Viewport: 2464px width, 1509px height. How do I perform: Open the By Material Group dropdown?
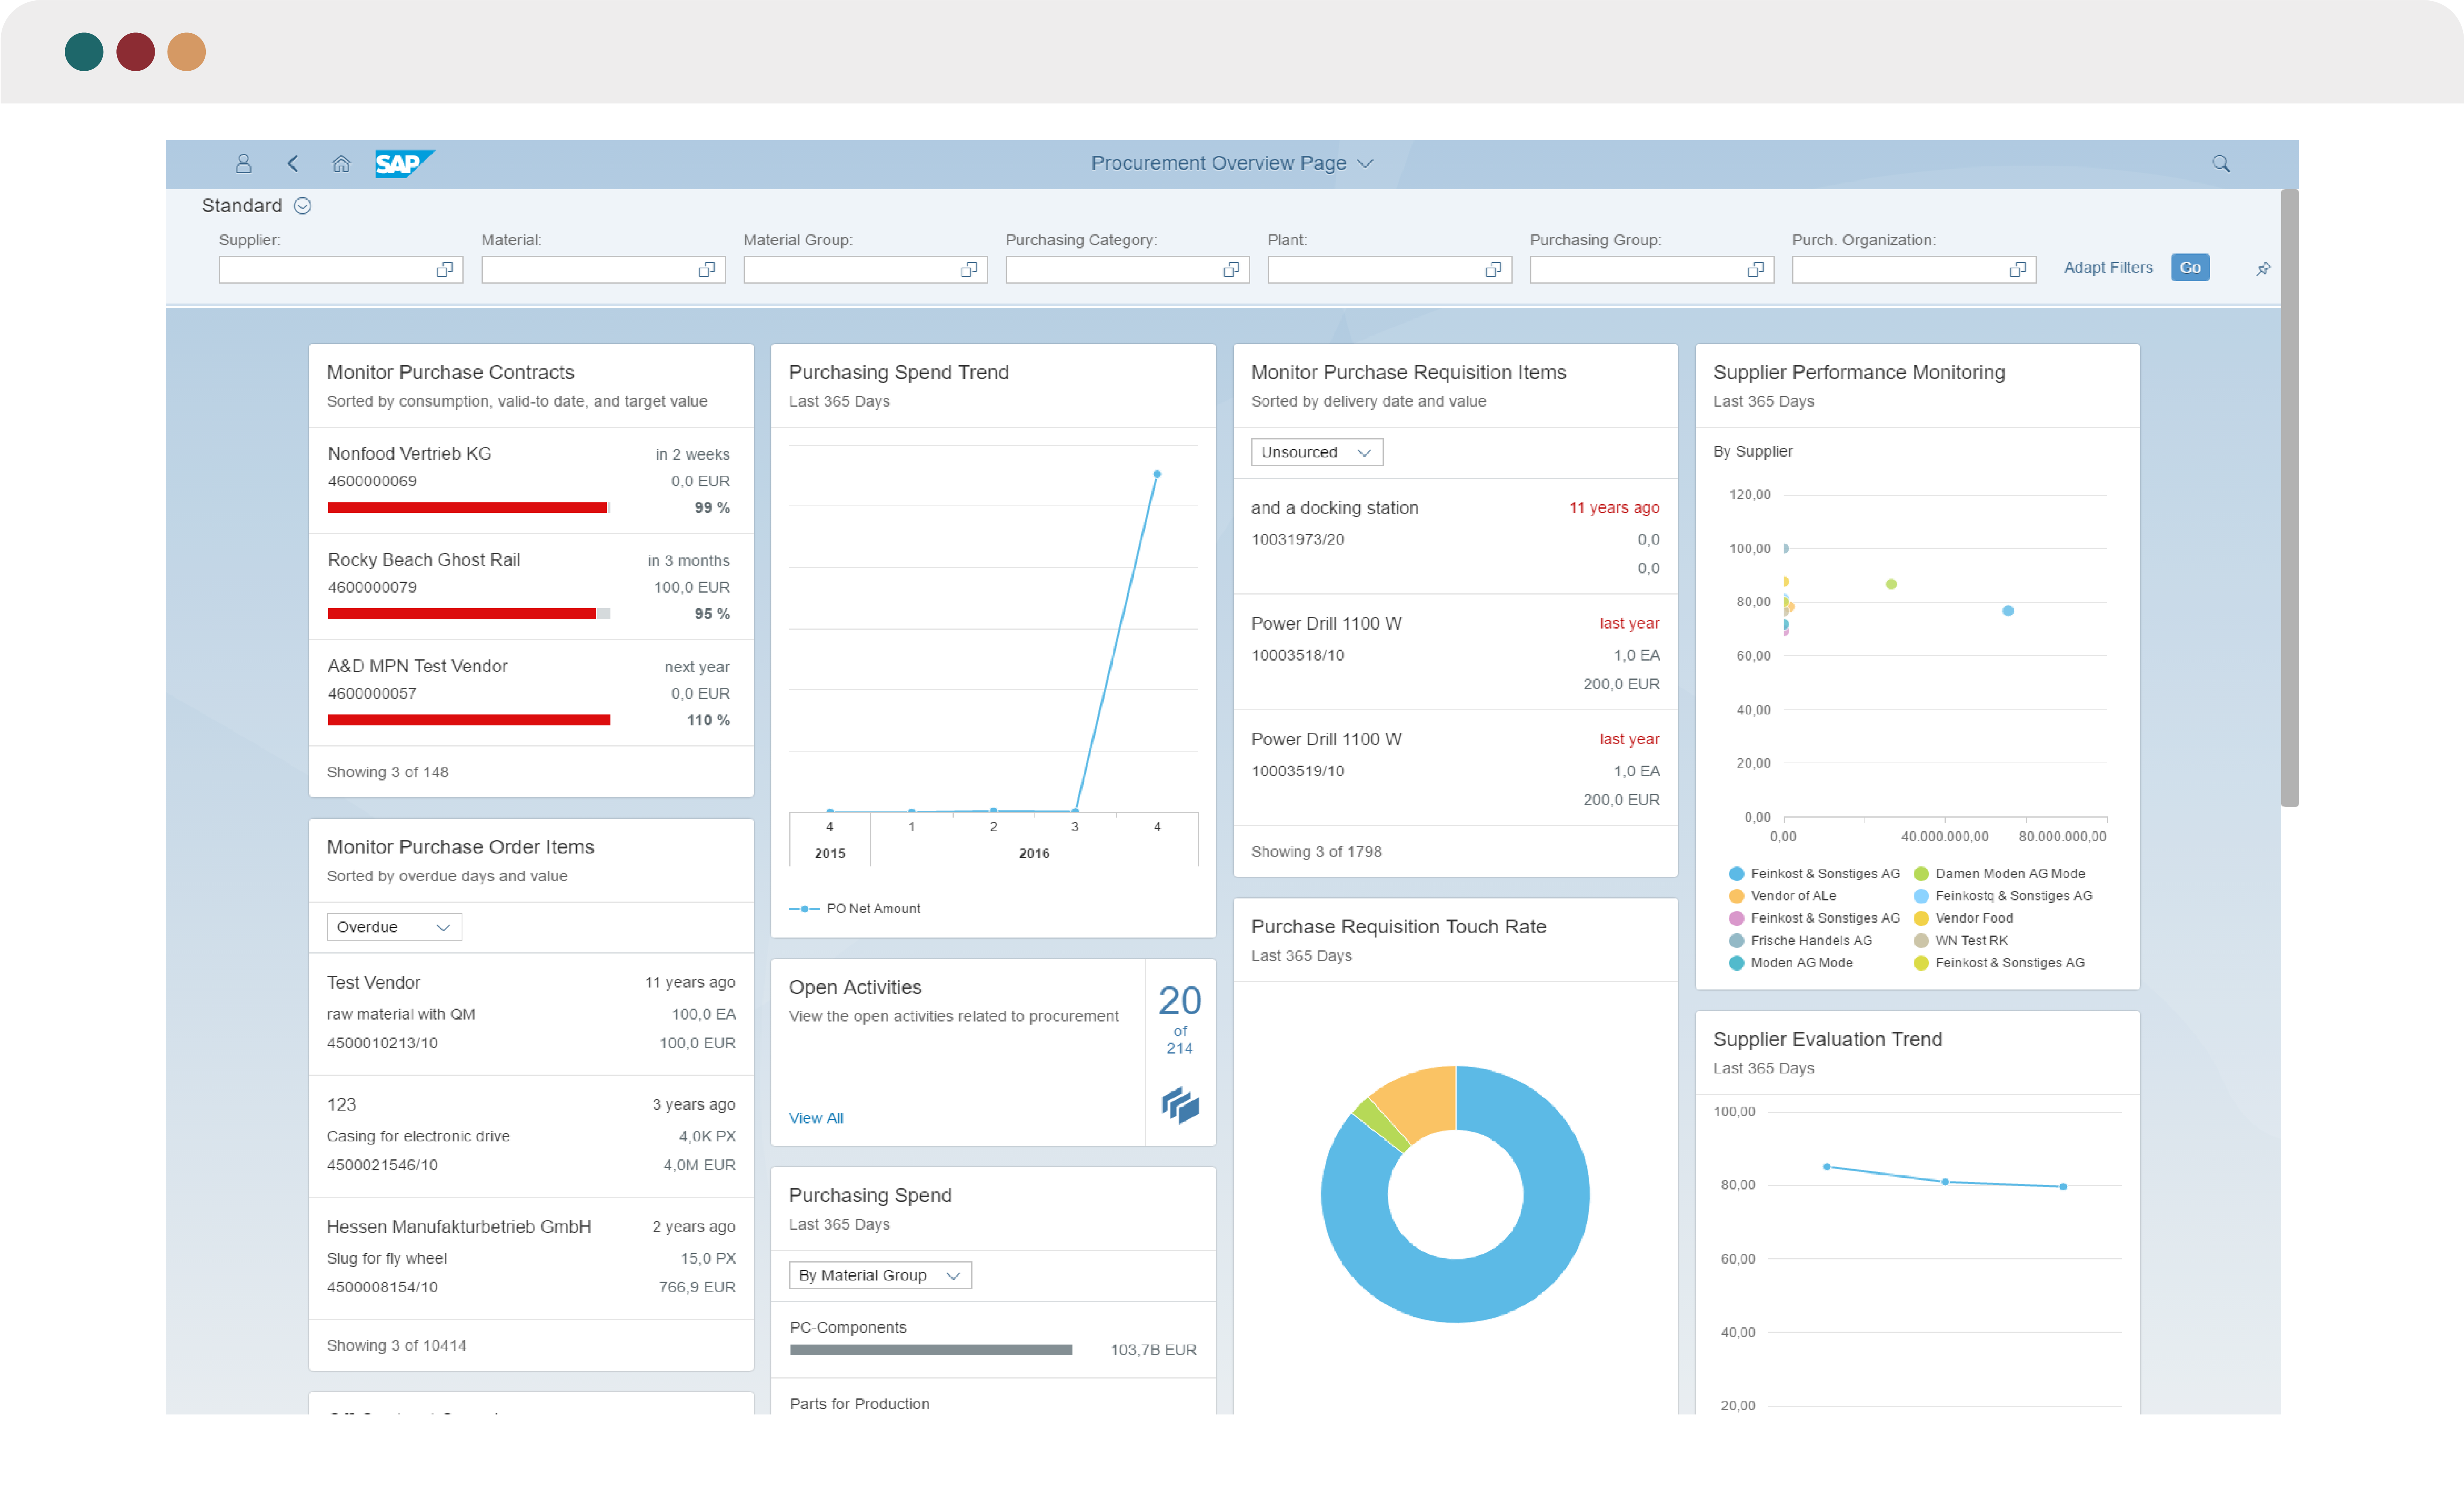(880, 1275)
